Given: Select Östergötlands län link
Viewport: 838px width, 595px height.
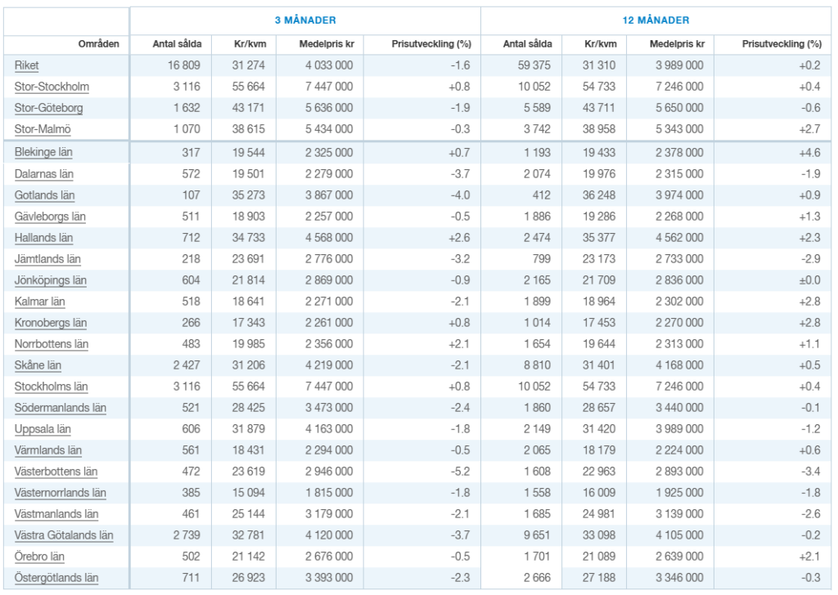Looking at the screenshot, I should (x=56, y=578).
